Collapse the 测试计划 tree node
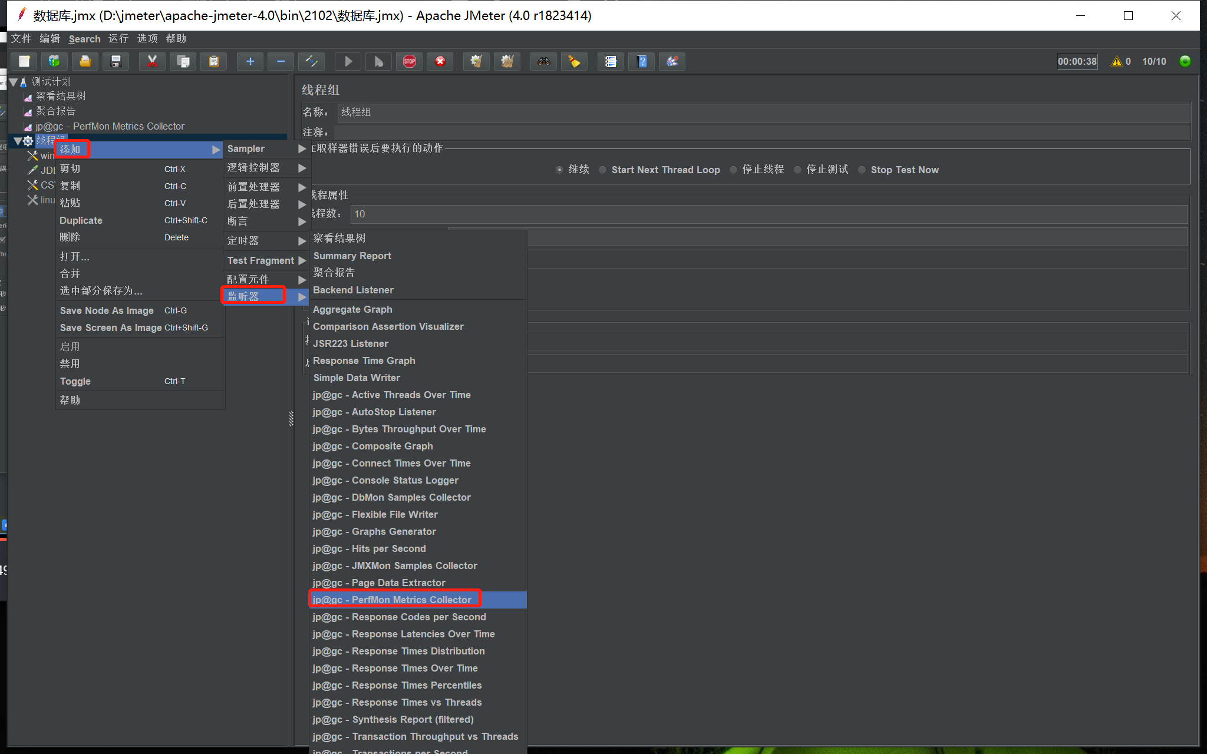Screen dimensions: 1207x754 coord(13,82)
